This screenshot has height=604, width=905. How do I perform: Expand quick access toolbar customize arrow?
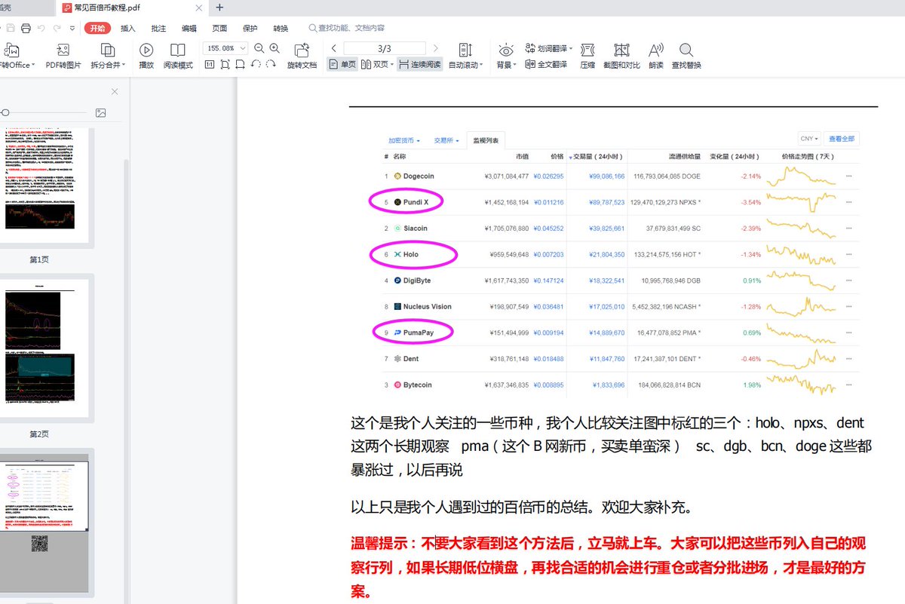(72, 28)
